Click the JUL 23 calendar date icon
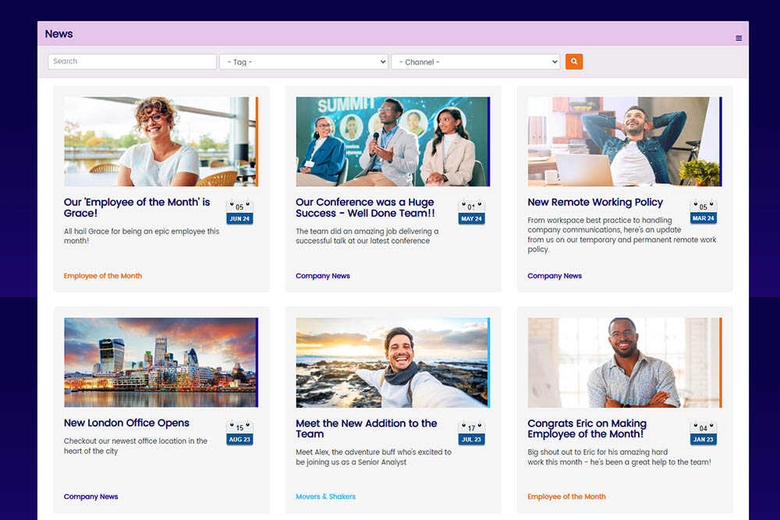Image resolution: width=780 pixels, height=520 pixels. click(472, 433)
